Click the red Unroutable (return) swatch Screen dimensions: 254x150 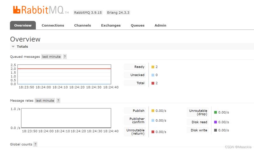point(153,132)
